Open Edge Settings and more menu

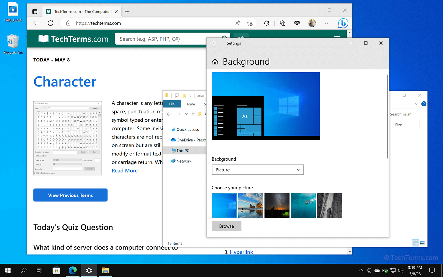[327, 23]
